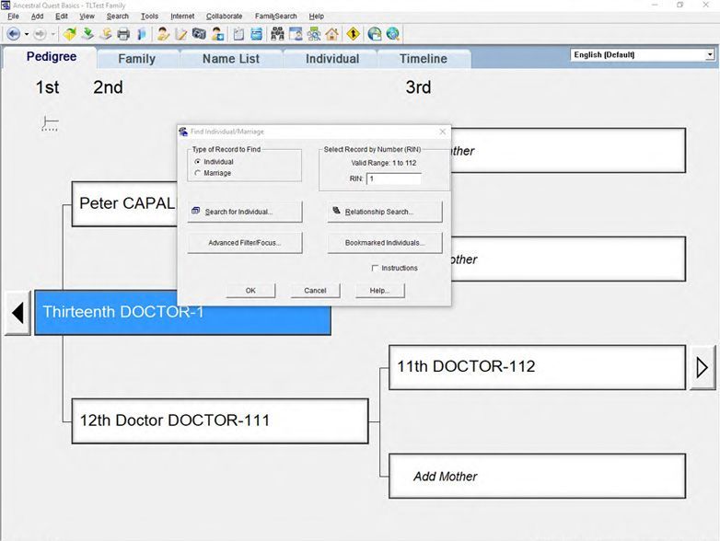Click the Help button in the dialog
Screen dimensions: 720x541
point(379,291)
